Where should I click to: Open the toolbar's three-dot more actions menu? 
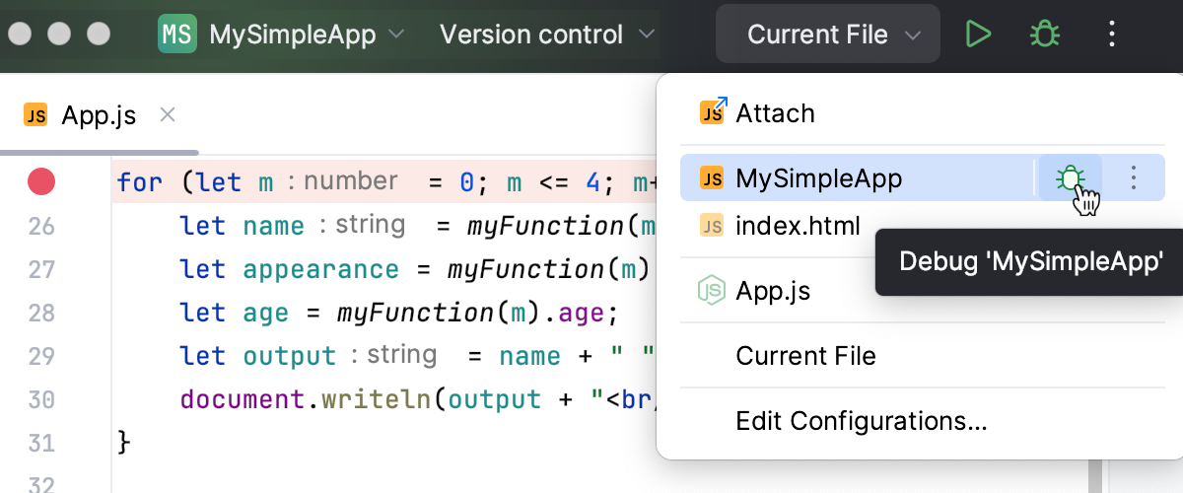tap(1112, 35)
